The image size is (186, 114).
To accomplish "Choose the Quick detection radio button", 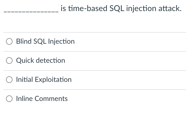I will pos(9,61).
